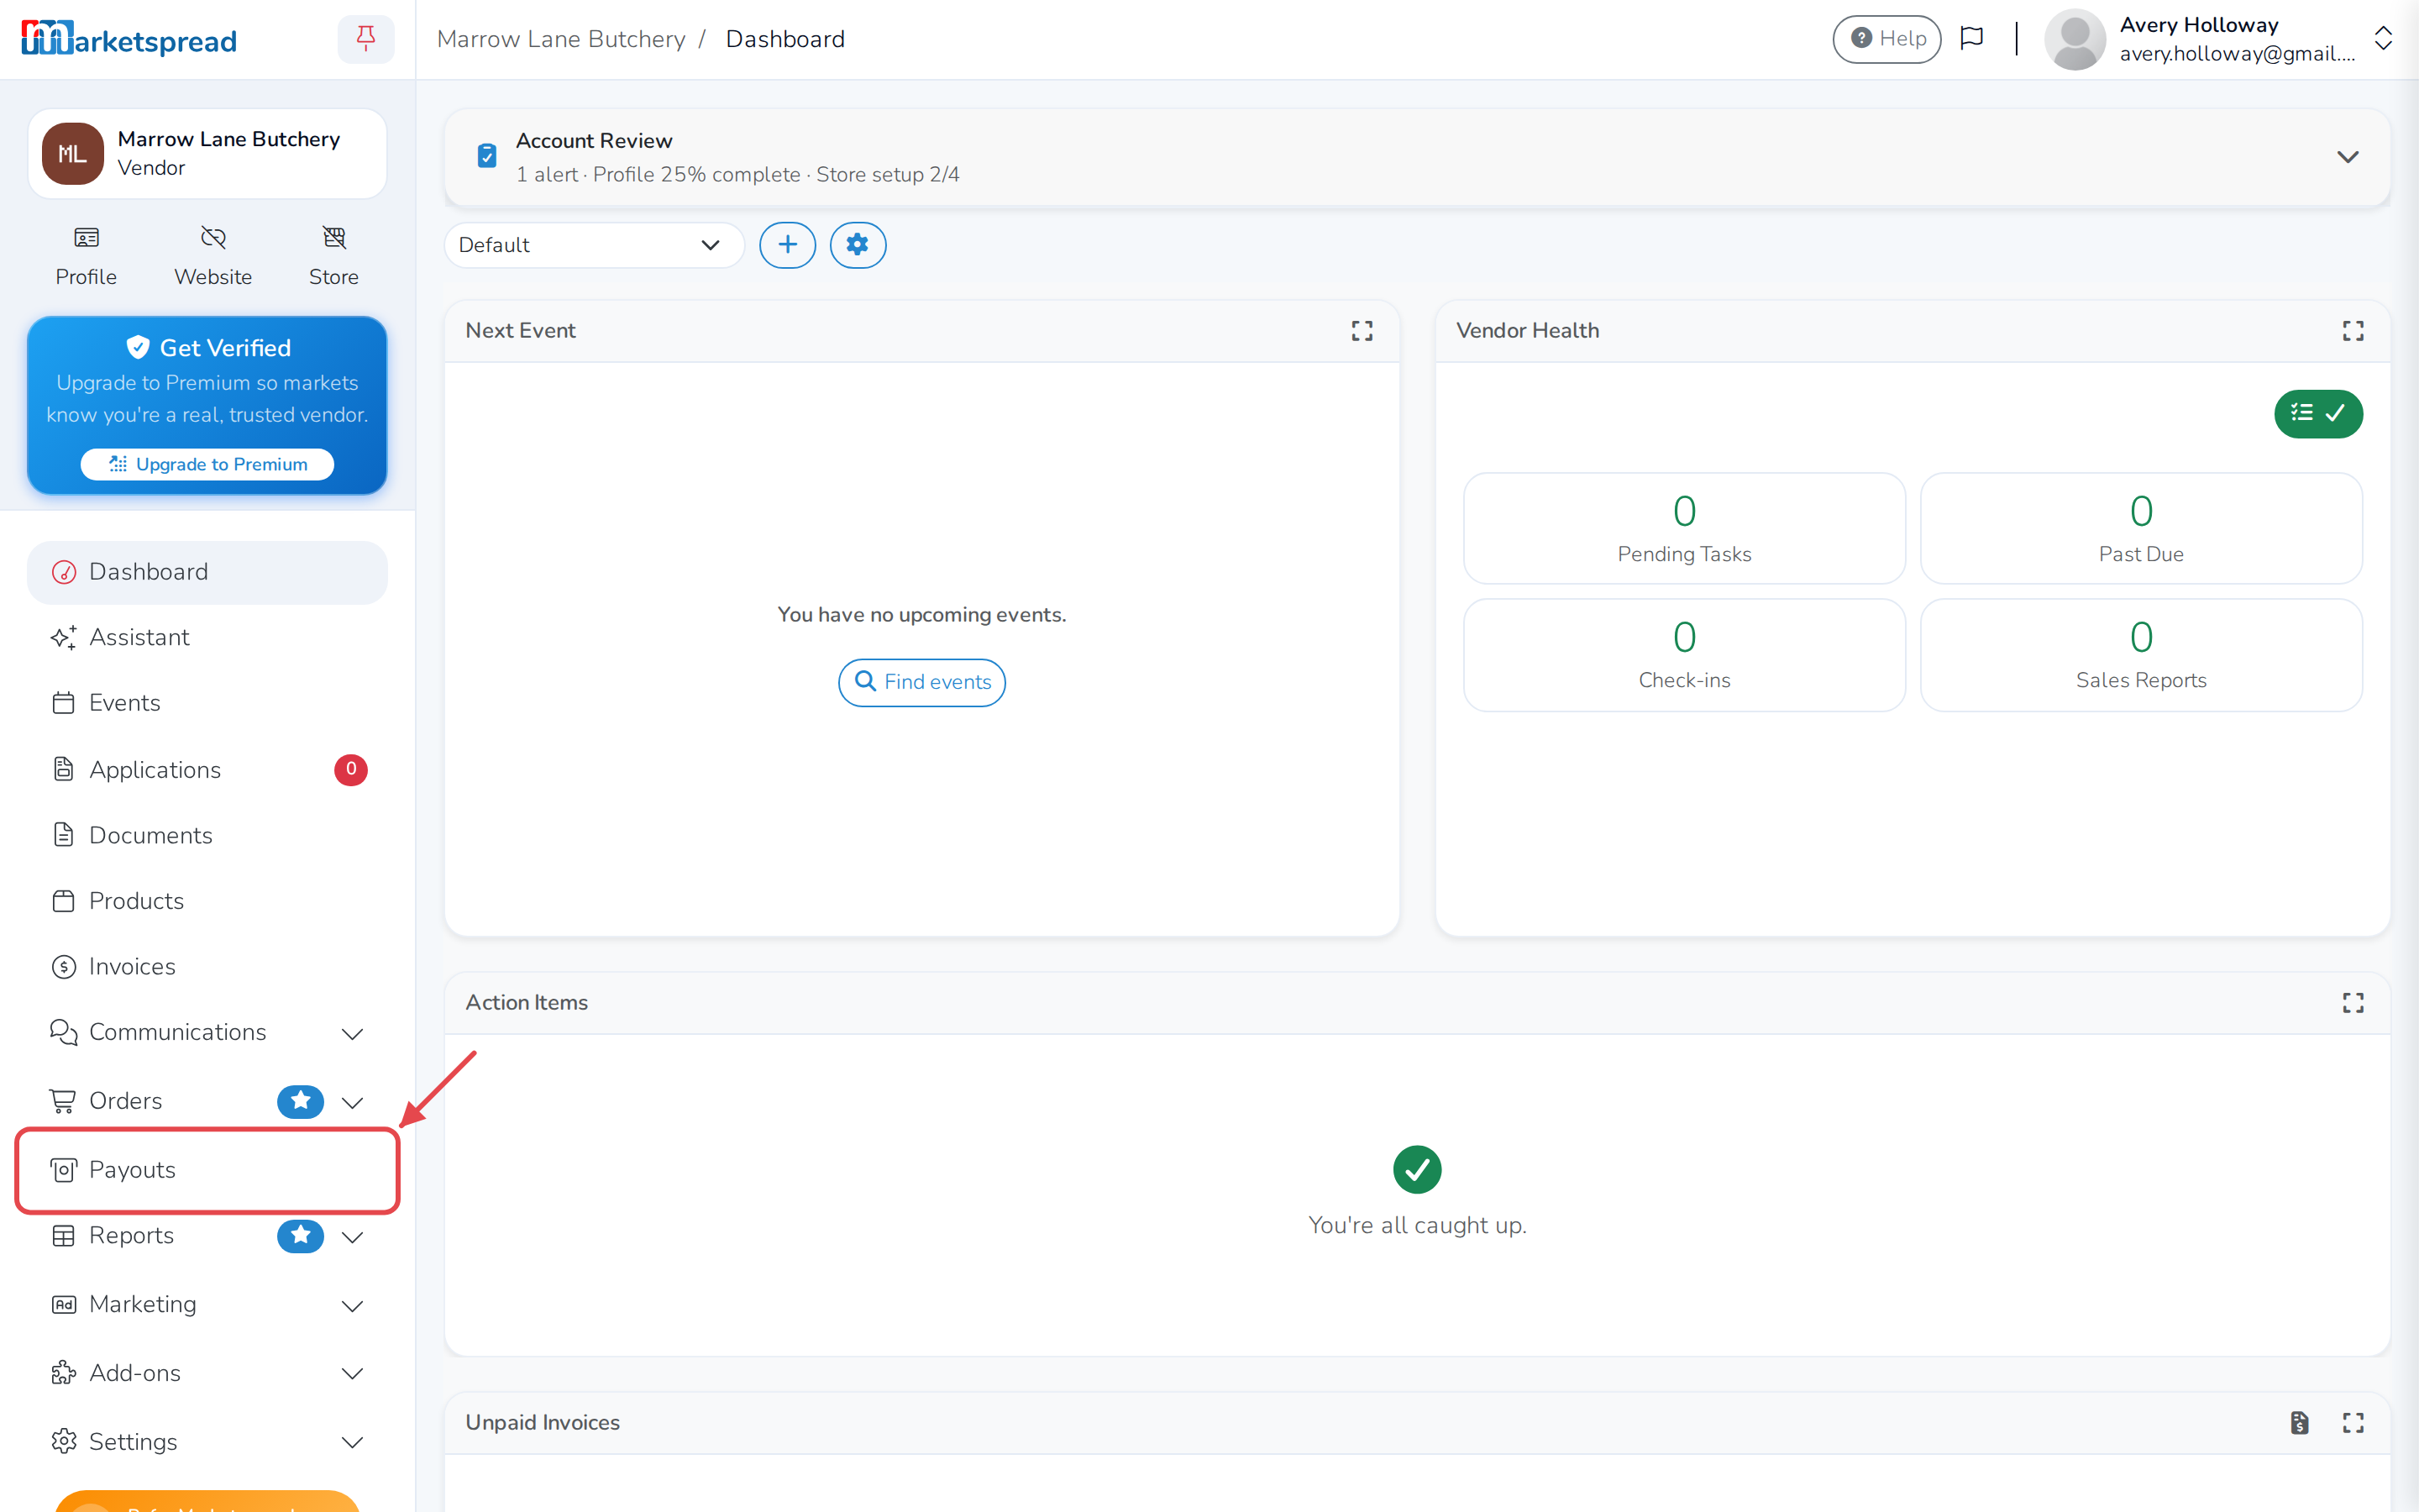The image size is (2419, 1512).
Task: Click the flag notifications icon
Action: point(1971,38)
